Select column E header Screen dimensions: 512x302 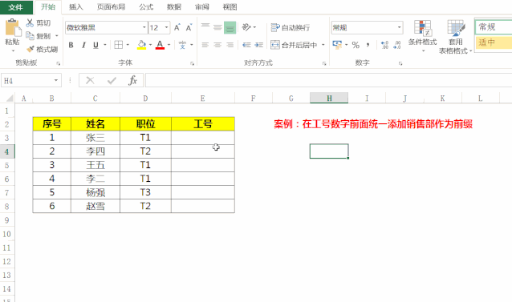coord(203,99)
